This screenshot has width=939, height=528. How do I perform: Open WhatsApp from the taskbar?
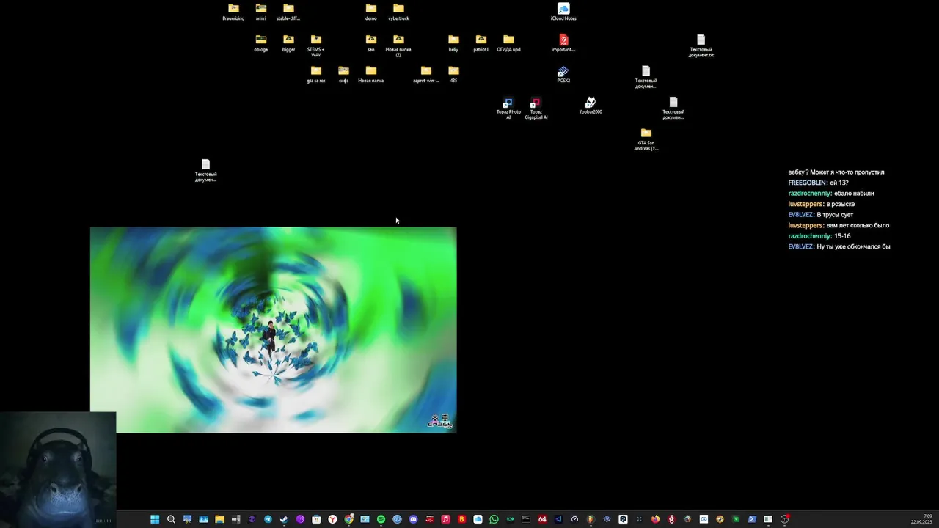pos(494,519)
